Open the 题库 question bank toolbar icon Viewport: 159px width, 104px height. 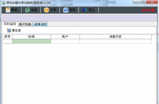[8, 10]
